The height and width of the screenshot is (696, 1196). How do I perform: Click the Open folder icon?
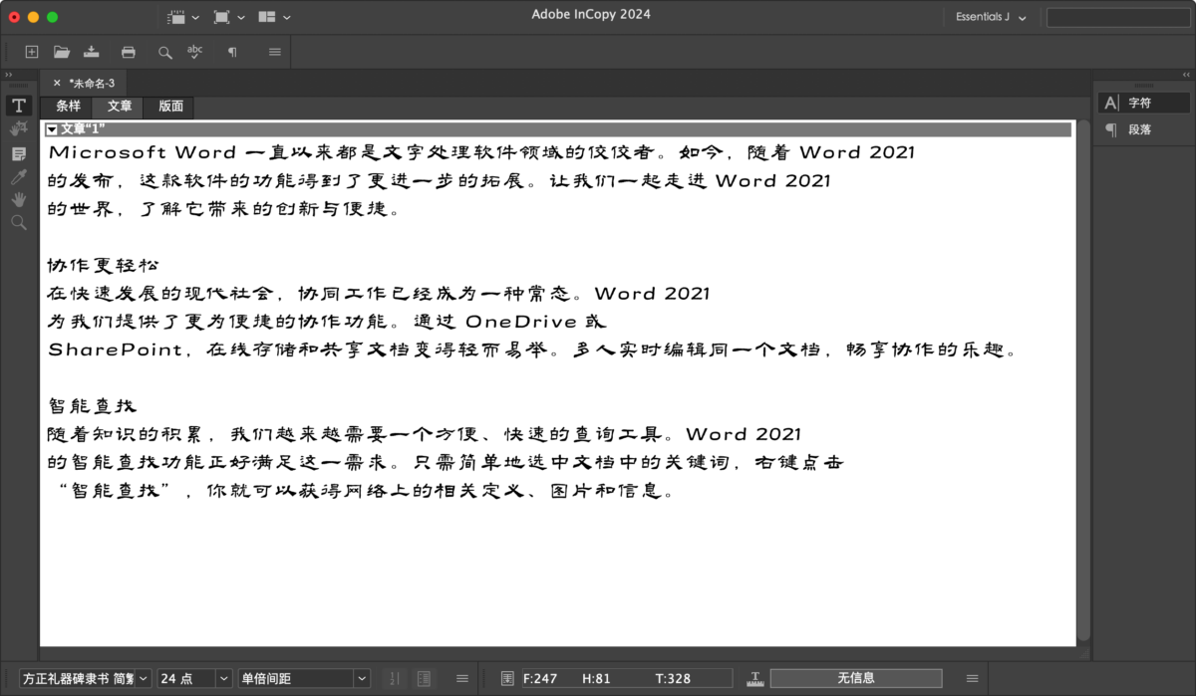click(x=62, y=52)
